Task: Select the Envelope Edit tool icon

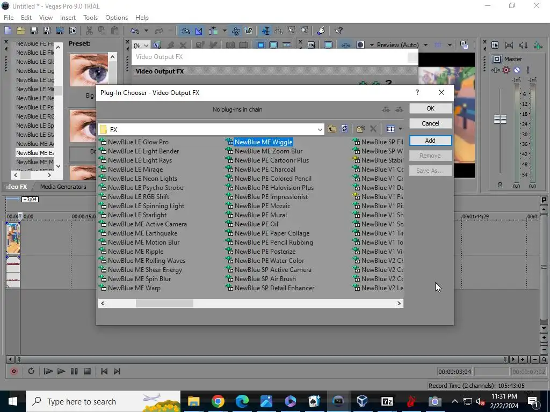Action: point(279,31)
